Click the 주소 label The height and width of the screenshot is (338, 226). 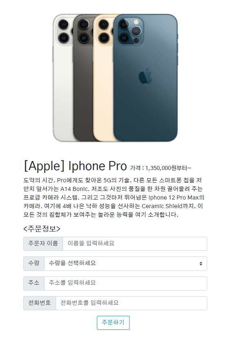(x=34, y=283)
